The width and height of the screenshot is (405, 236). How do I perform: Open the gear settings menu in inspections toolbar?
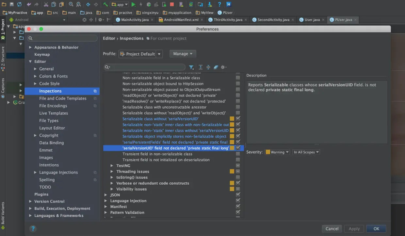tap(224, 67)
